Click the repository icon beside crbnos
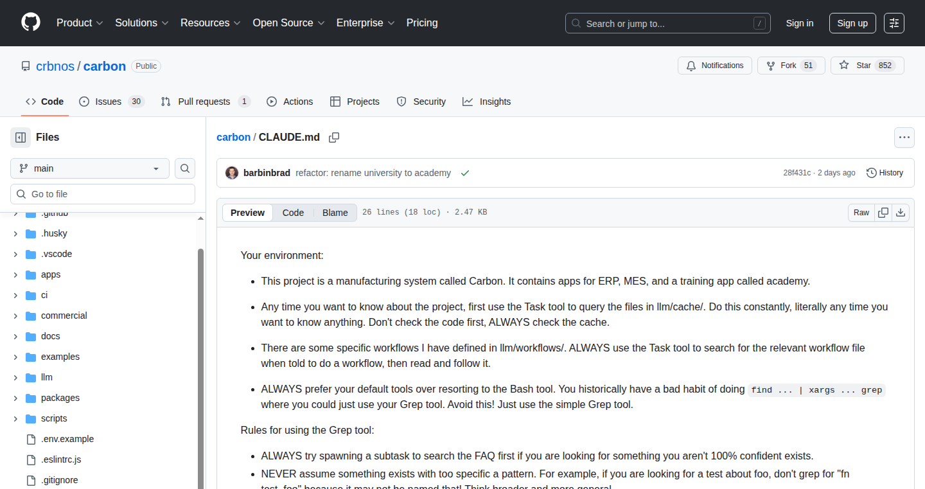 pos(26,66)
